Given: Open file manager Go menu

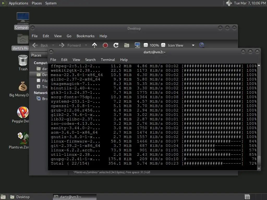Looking at the screenshot, I should [x=69, y=36].
